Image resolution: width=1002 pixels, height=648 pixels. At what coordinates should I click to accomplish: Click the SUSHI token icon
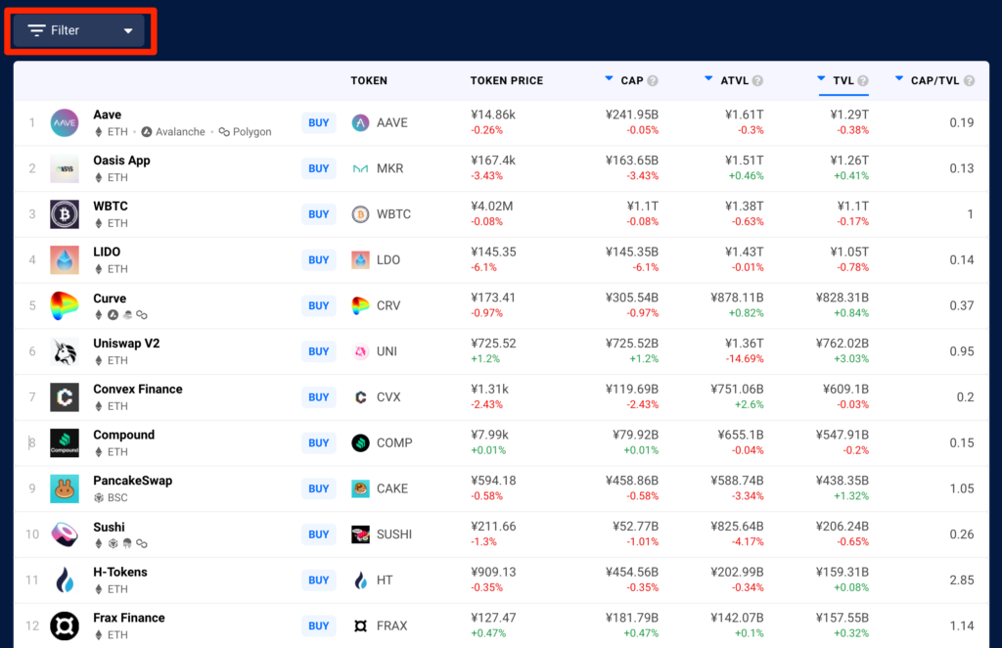(x=360, y=534)
